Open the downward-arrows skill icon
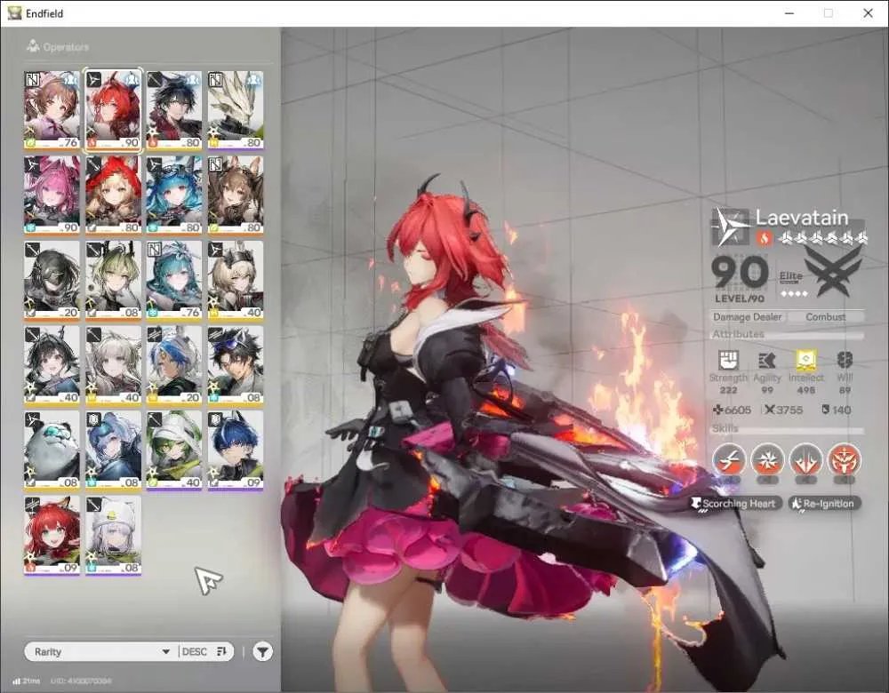The image size is (889, 693). tap(805, 459)
